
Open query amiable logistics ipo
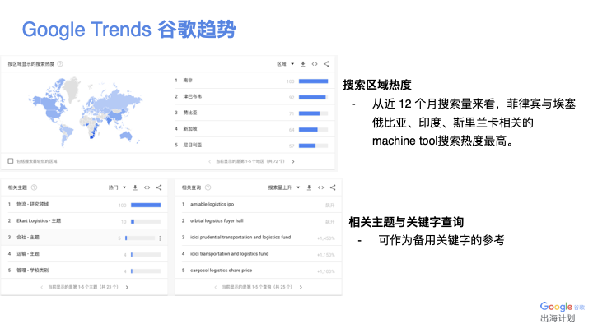212,204
